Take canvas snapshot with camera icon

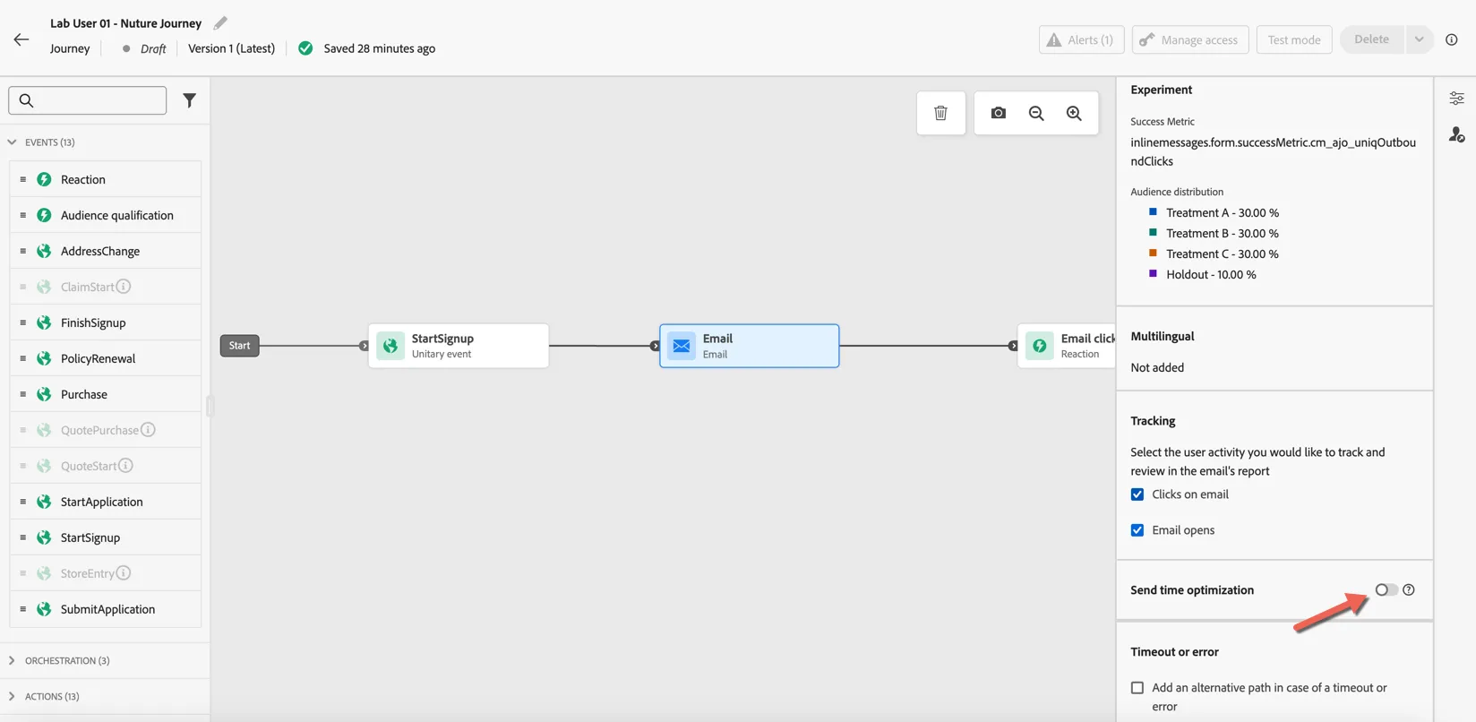[999, 113]
